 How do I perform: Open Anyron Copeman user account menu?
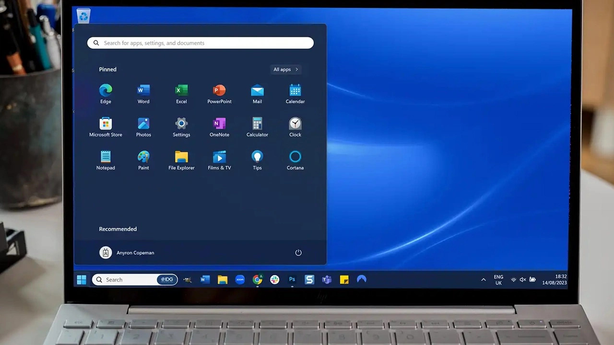pos(127,253)
